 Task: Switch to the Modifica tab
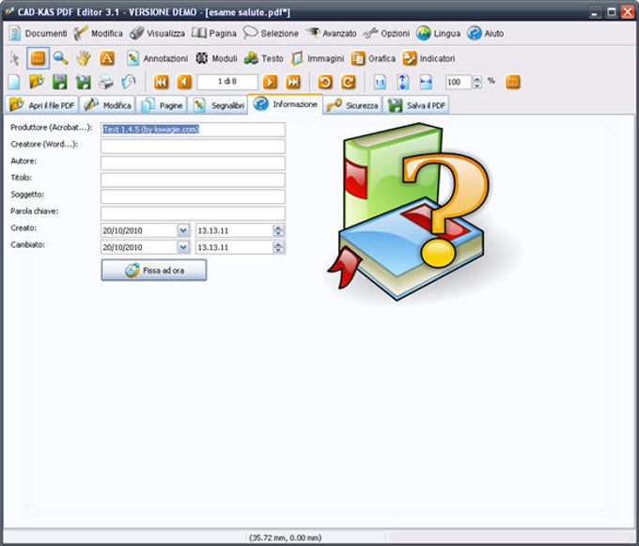(x=107, y=105)
